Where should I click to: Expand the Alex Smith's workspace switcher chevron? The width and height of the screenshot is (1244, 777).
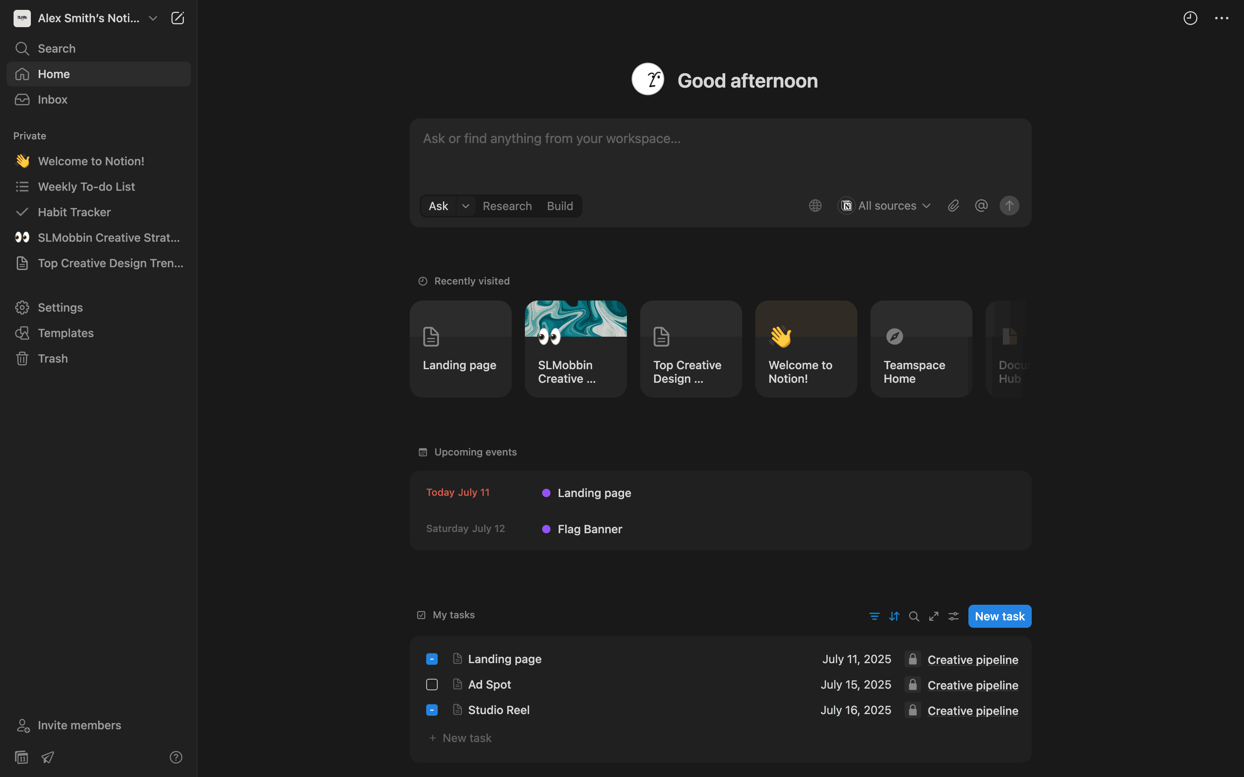click(x=153, y=18)
